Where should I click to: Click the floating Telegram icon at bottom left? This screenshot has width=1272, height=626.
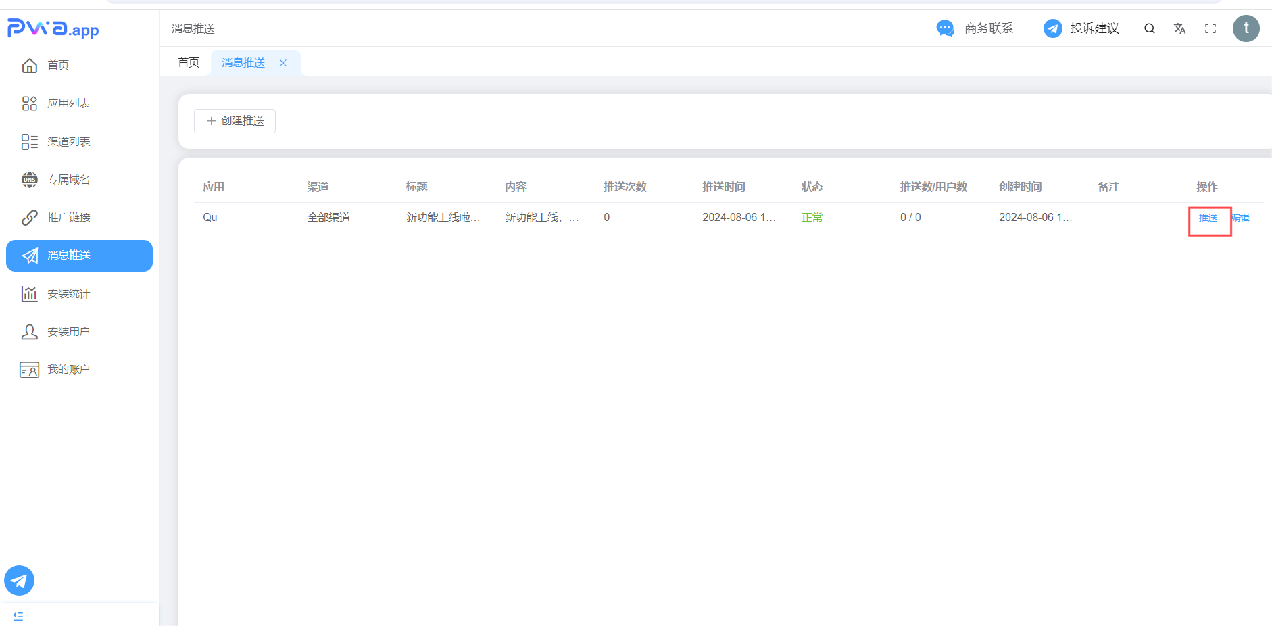(x=20, y=580)
